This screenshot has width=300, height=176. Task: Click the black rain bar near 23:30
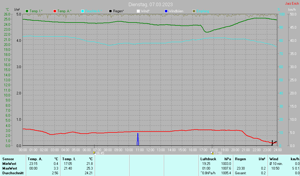click(272, 143)
